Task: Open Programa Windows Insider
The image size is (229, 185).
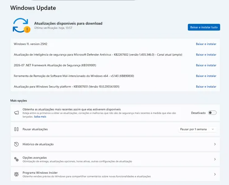Action: point(115,174)
